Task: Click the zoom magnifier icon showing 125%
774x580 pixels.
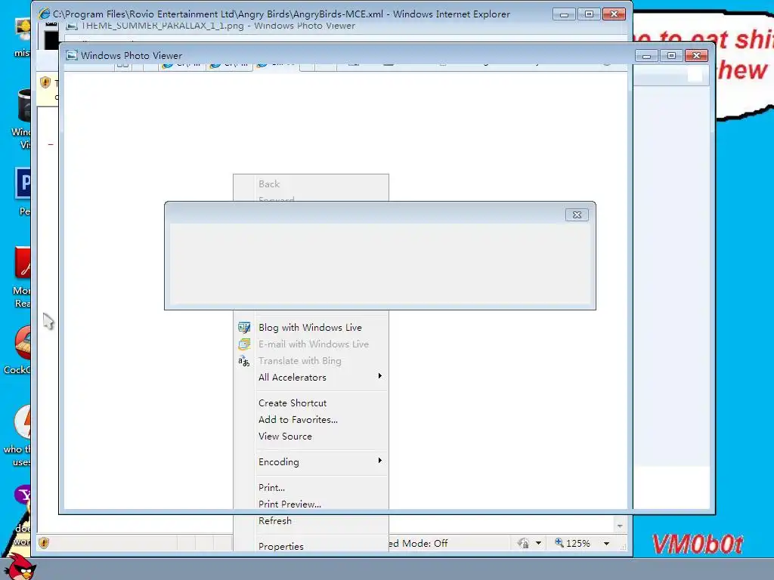Action: (x=559, y=542)
